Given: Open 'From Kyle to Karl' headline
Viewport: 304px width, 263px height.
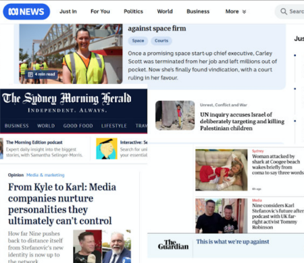Looking at the screenshot, I should click(62, 204).
